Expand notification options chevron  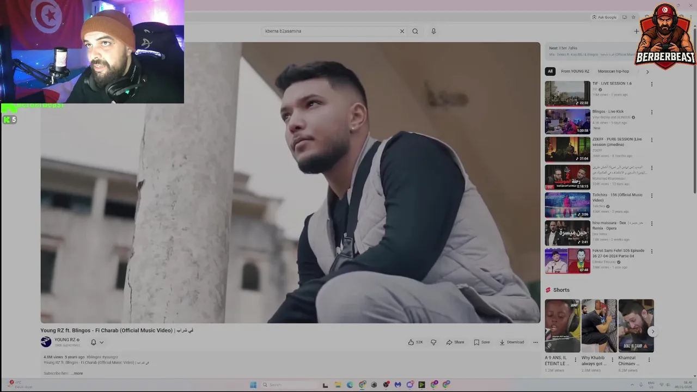[101, 342]
